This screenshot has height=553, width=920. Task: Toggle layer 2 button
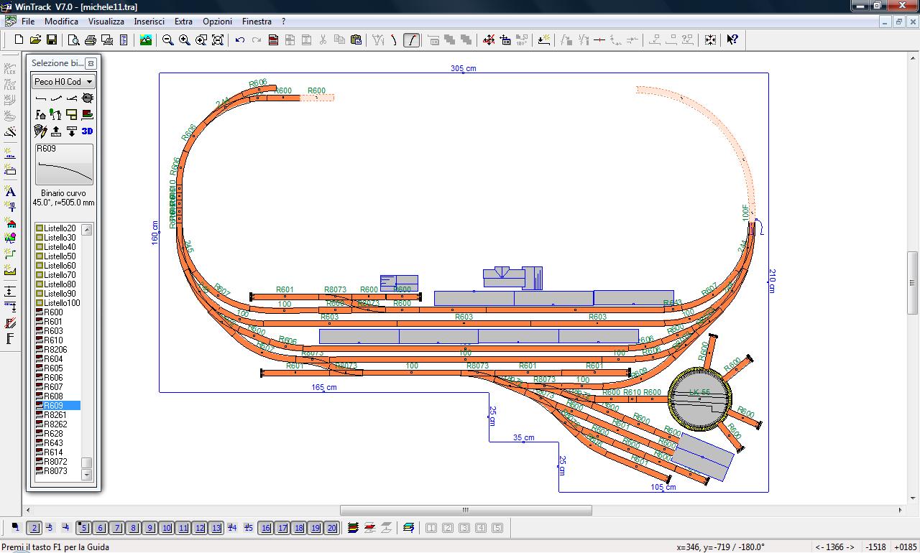click(34, 528)
